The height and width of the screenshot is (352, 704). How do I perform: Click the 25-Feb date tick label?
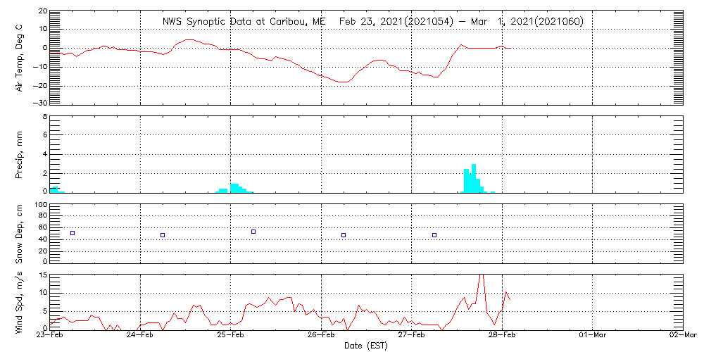pyautogui.click(x=231, y=335)
